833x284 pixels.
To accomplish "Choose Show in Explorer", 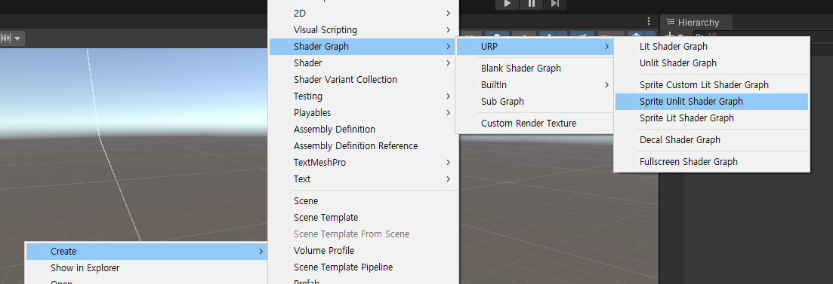I will pyautogui.click(x=147, y=268).
